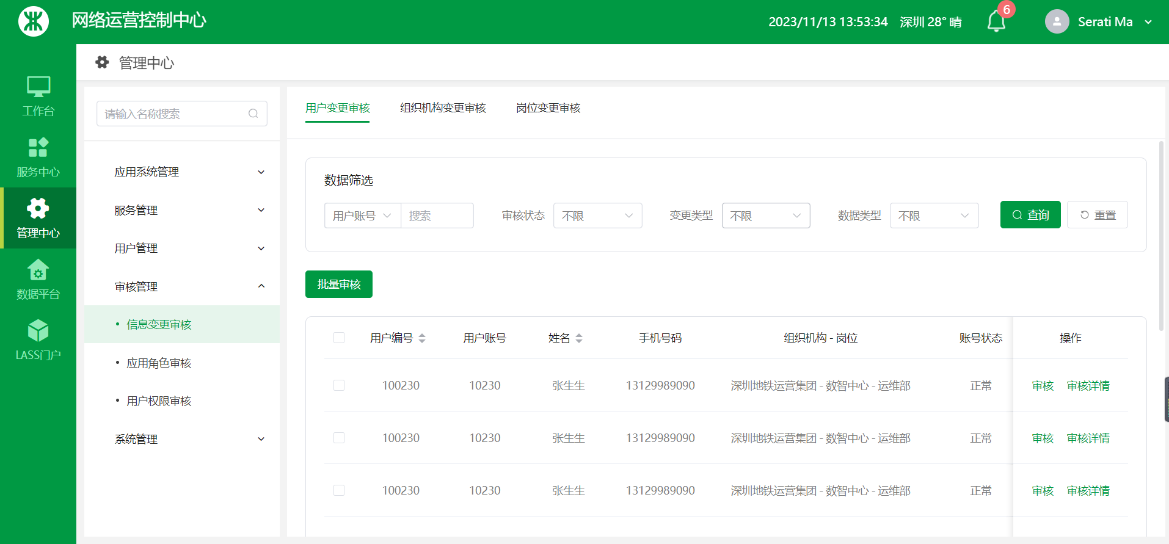Select 信息变更审核 menu item
This screenshot has height=544, width=1169.
tap(182, 324)
